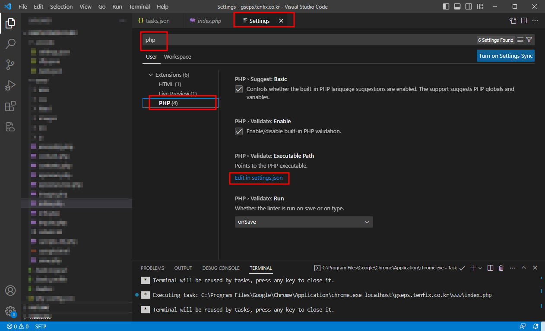Screen dimensions: 545x331
Task: Select Live Preview (1) in settings tree
Action: click(178, 94)
